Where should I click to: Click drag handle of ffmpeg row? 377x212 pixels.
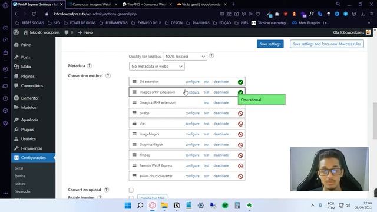(134, 155)
